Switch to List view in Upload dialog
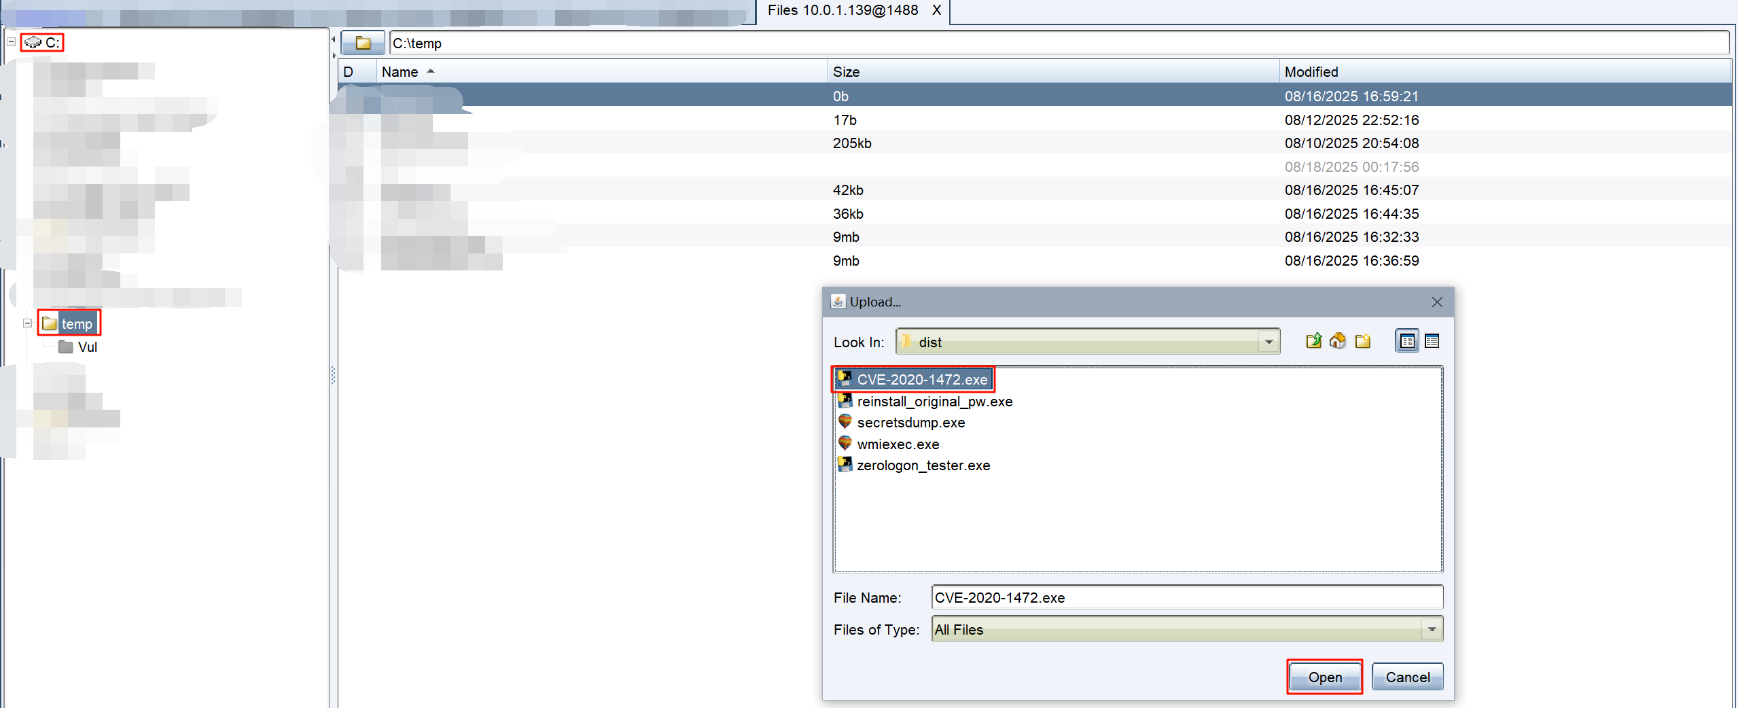Viewport: 1738px width, 708px height. pos(1406,341)
